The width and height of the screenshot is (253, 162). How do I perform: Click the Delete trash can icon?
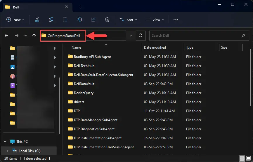(107, 20)
